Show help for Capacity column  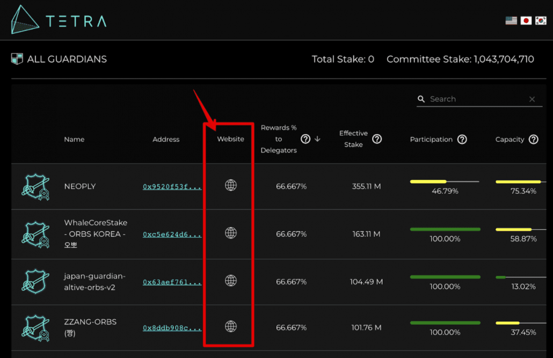tap(534, 140)
